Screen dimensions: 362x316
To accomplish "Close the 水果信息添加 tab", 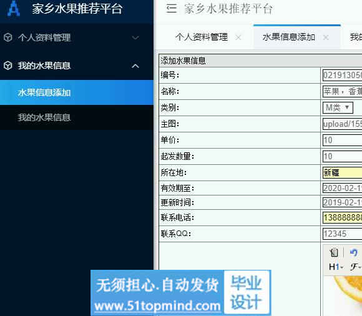I will click(x=326, y=37).
